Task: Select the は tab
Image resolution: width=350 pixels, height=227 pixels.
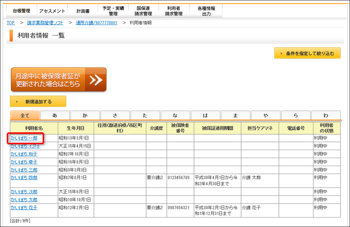Action: pyautogui.click(x=205, y=115)
